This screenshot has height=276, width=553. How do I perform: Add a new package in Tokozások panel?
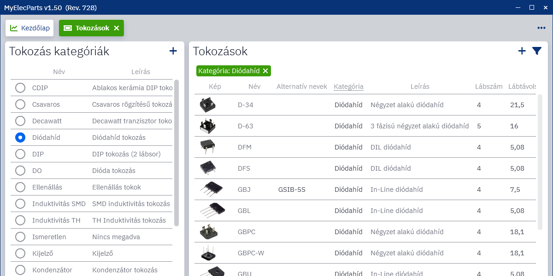(522, 51)
